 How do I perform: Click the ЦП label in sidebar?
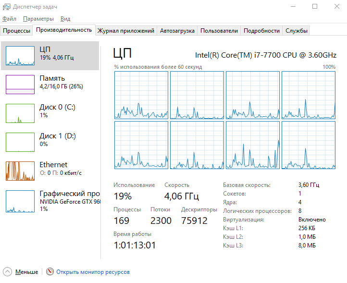pyautogui.click(x=45, y=49)
